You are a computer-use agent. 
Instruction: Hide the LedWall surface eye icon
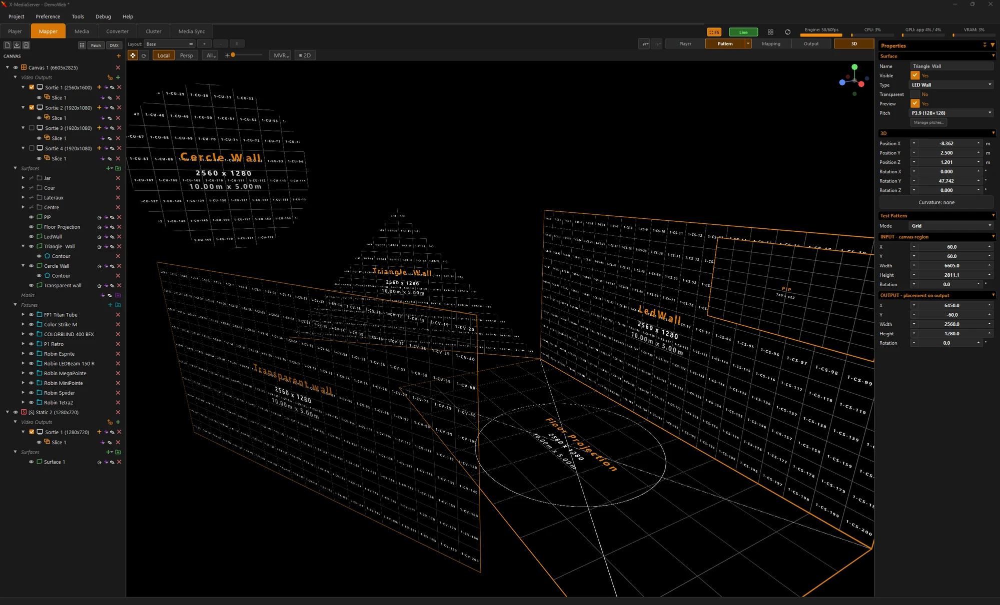pyautogui.click(x=31, y=237)
